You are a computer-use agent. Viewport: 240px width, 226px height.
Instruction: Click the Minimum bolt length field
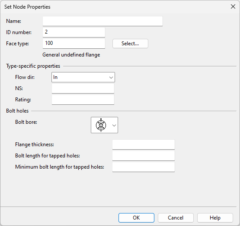[144, 167]
